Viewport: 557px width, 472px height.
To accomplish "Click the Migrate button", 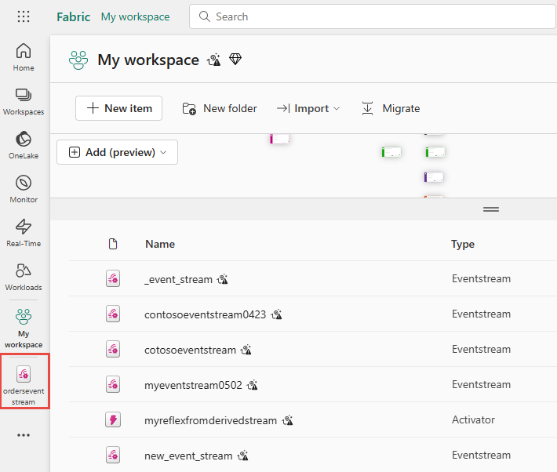I will 391,108.
